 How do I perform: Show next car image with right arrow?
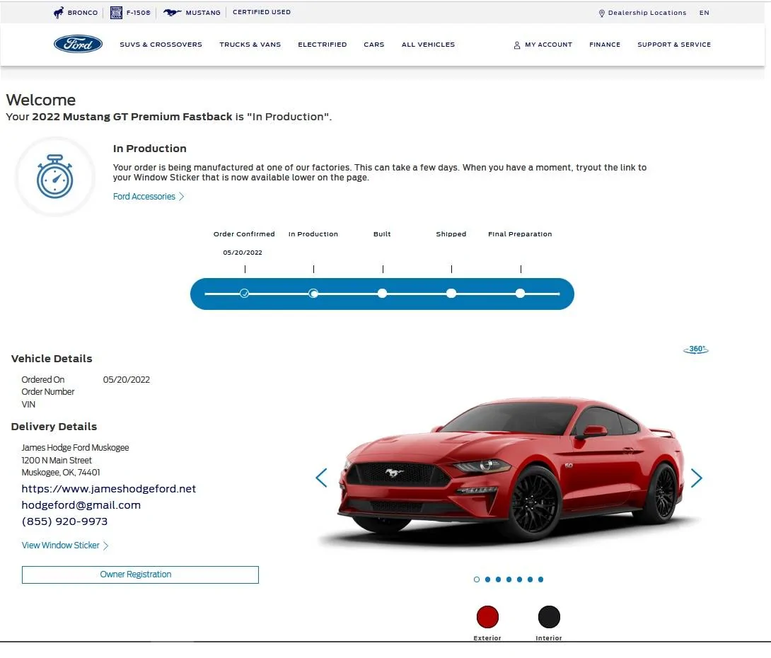pos(696,478)
